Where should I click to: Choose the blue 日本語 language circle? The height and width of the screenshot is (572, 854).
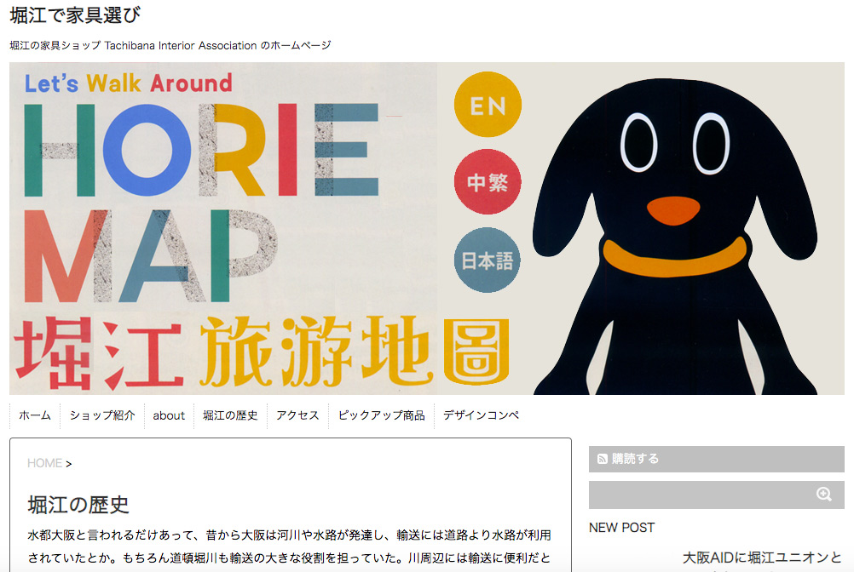click(488, 260)
